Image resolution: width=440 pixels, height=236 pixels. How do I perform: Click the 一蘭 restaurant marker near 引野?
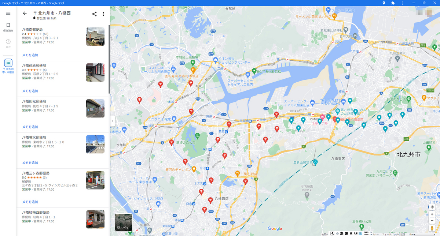click(237, 173)
